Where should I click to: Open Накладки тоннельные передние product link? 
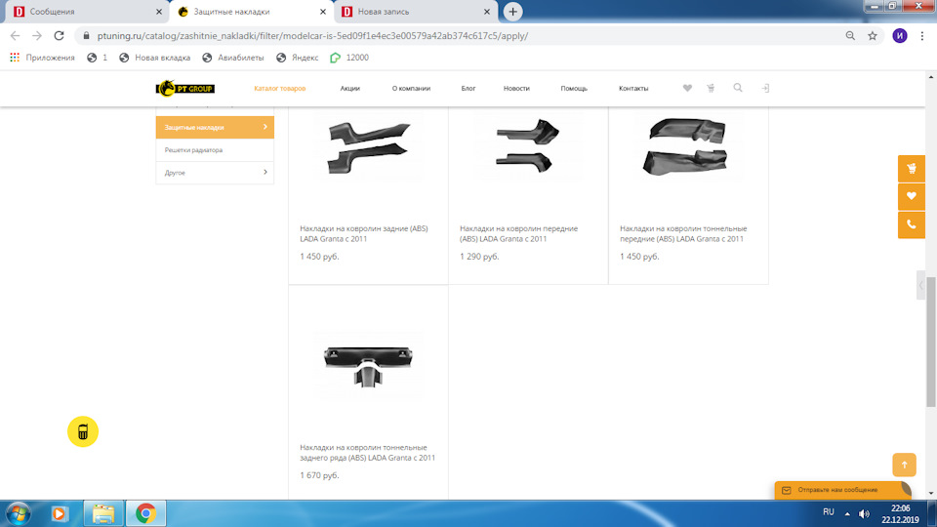click(x=683, y=233)
